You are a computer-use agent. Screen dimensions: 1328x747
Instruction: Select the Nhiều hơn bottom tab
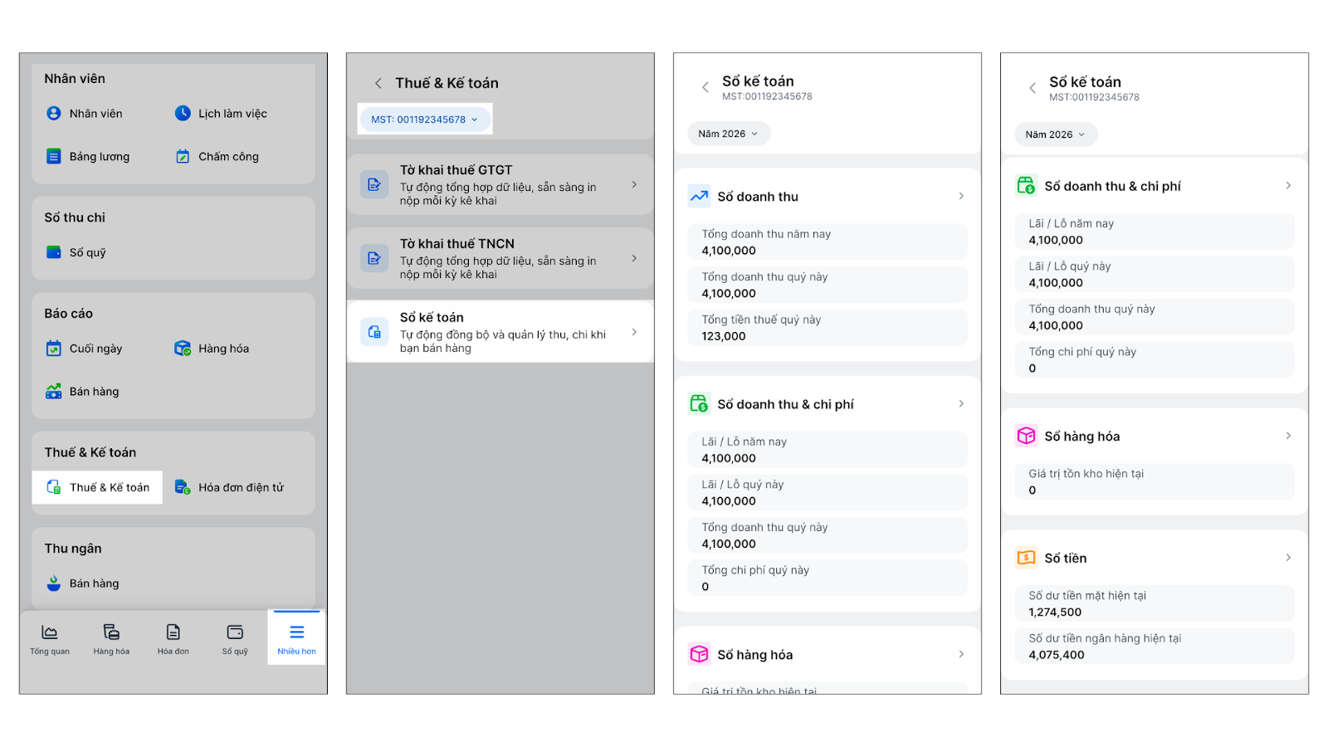click(x=296, y=638)
